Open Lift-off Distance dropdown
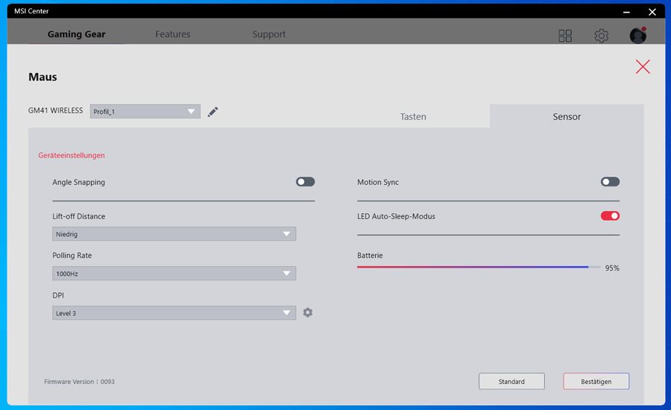This screenshot has height=410, width=671. tap(174, 233)
